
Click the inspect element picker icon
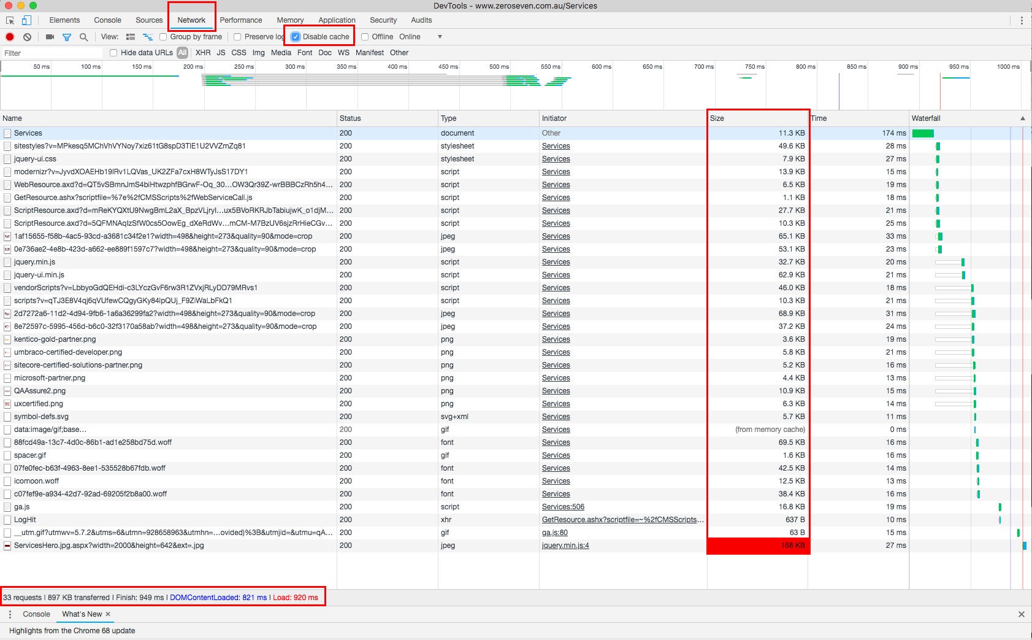[10, 20]
